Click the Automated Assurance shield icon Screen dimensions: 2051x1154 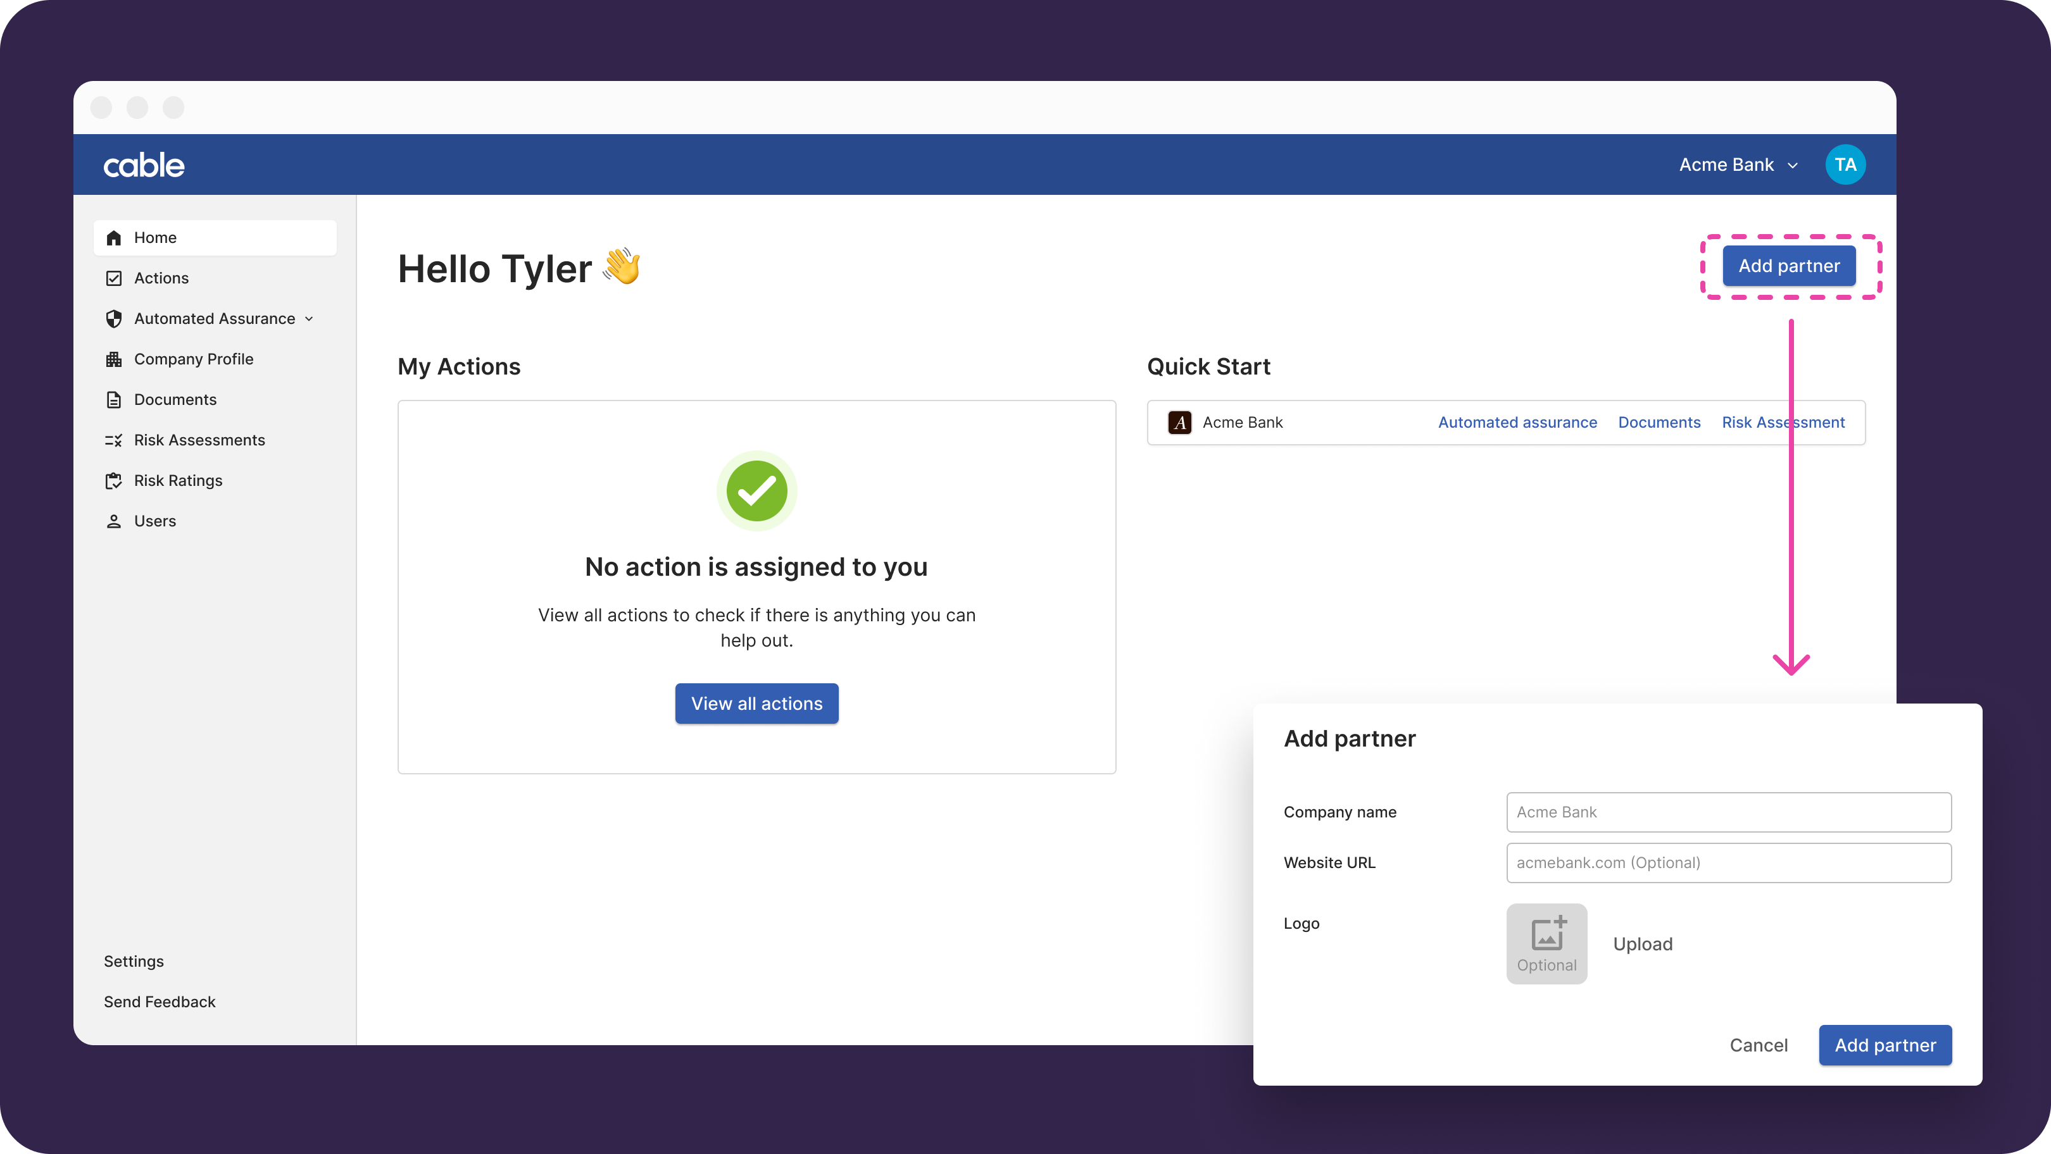tap(114, 319)
